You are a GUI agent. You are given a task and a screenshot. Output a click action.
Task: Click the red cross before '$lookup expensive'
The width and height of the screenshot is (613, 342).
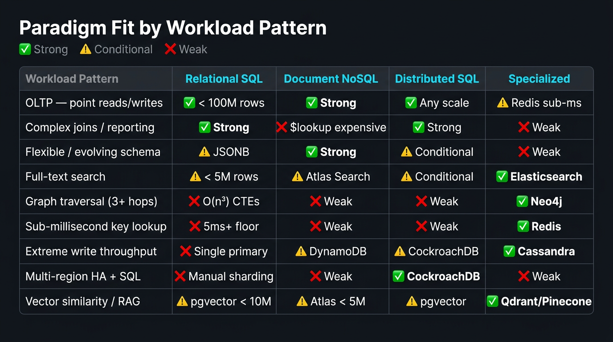pos(282,127)
